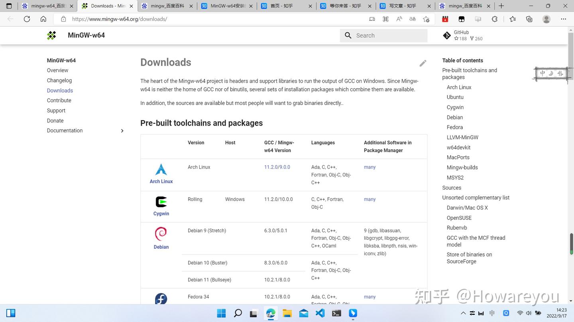Image resolution: width=574 pixels, height=322 pixels.
Task: Click the Fedora logo in the table
Action: (x=161, y=299)
